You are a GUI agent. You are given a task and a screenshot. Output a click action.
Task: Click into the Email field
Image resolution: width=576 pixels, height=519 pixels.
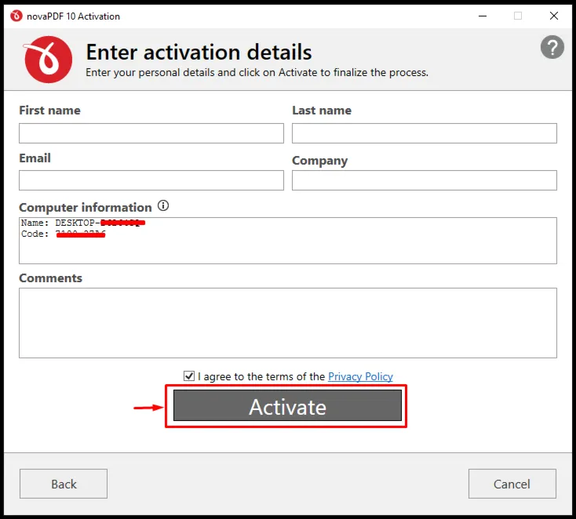pos(151,180)
